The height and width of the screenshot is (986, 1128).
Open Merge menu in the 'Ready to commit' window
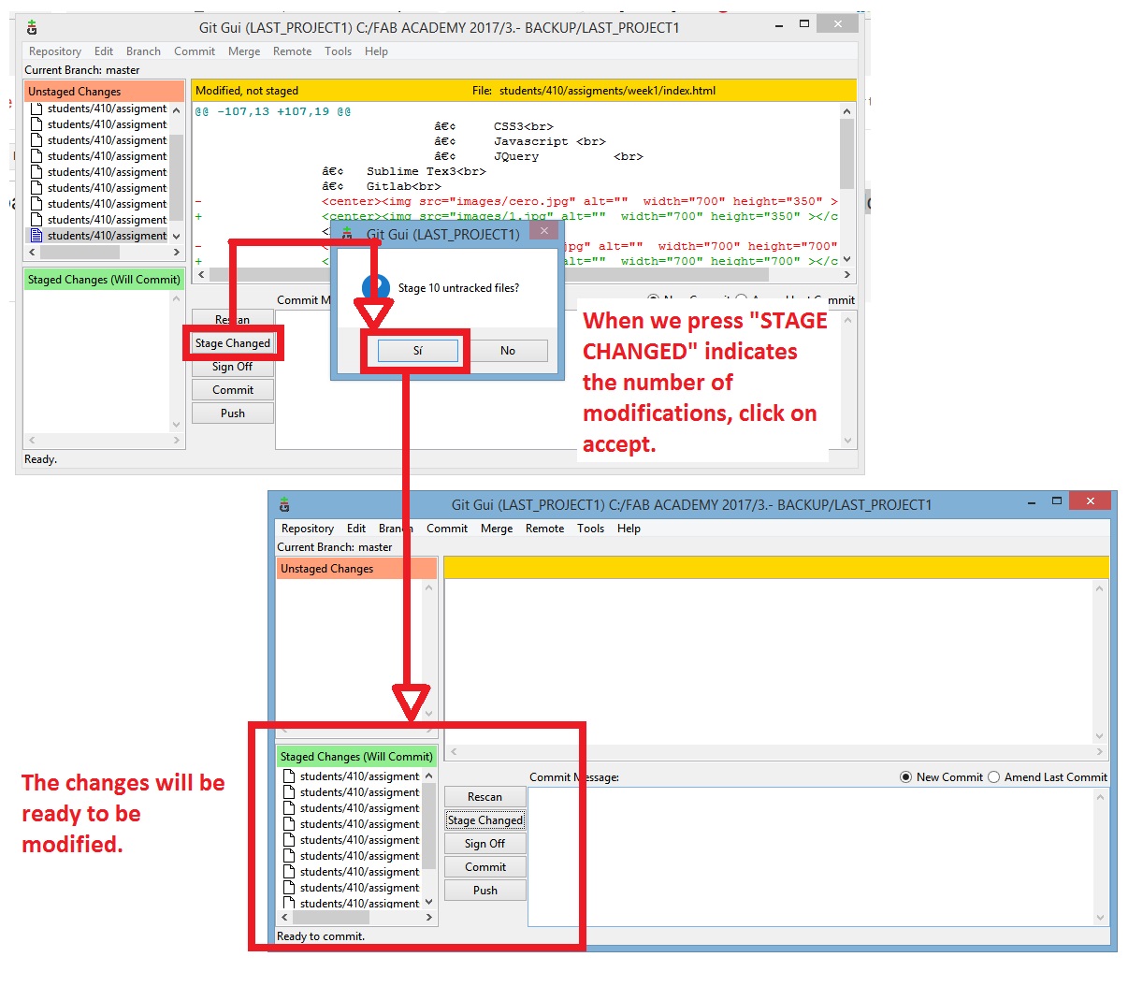pyautogui.click(x=497, y=529)
